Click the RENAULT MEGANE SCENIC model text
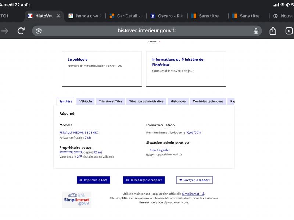The width and height of the screenshot is (294, 220). (x=79, y=133)
